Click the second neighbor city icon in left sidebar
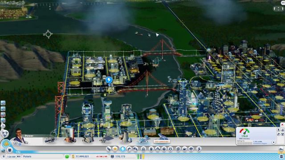 pos(3,109)
